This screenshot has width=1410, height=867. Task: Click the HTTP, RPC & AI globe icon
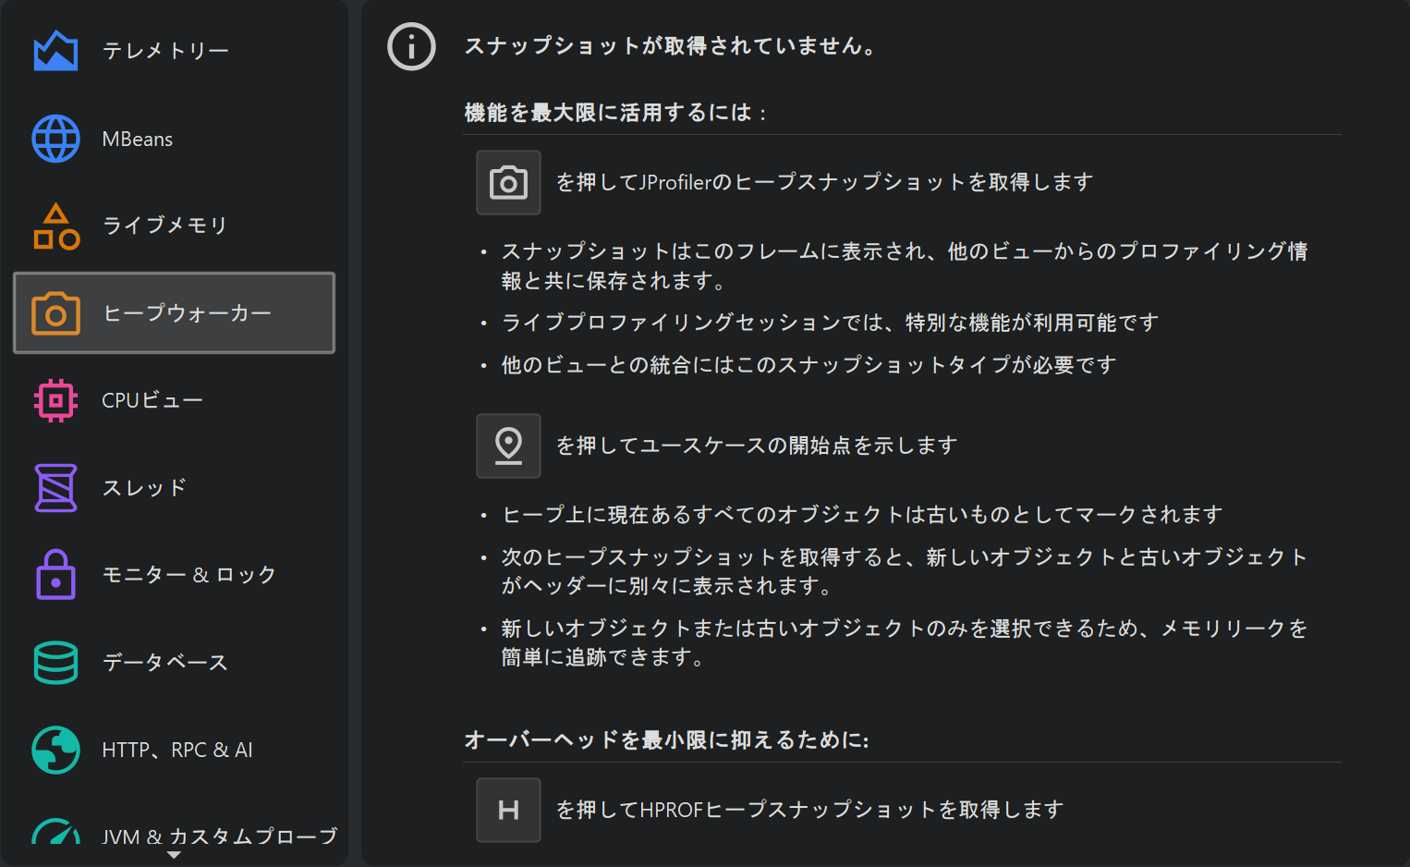(x=55, y=750)
